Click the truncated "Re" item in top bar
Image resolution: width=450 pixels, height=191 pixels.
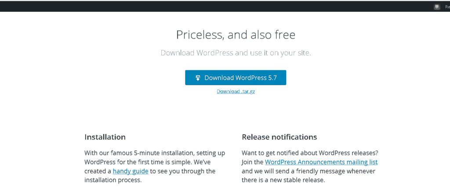pyautogui.click(x=447, y=7)
